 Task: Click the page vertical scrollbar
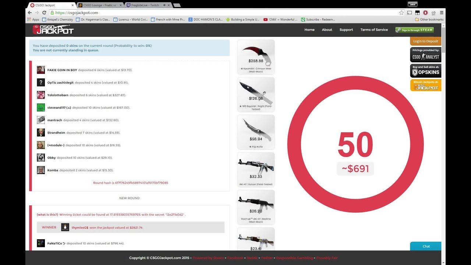coord(443,144)
